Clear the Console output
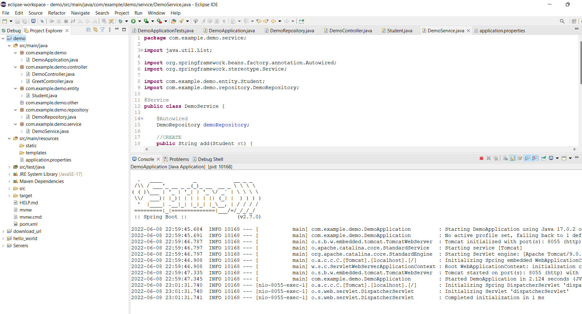This screenshot has height=314, width=582. pyautogui.click(x=505, y=158)
